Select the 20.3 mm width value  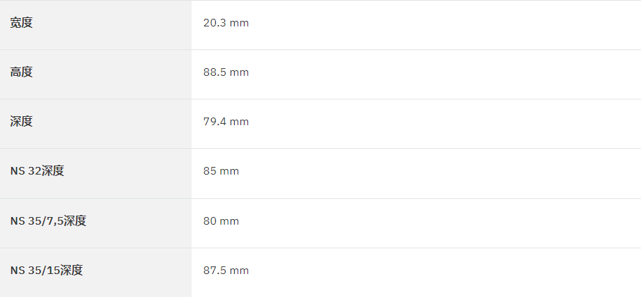click(x=226, y=23)
